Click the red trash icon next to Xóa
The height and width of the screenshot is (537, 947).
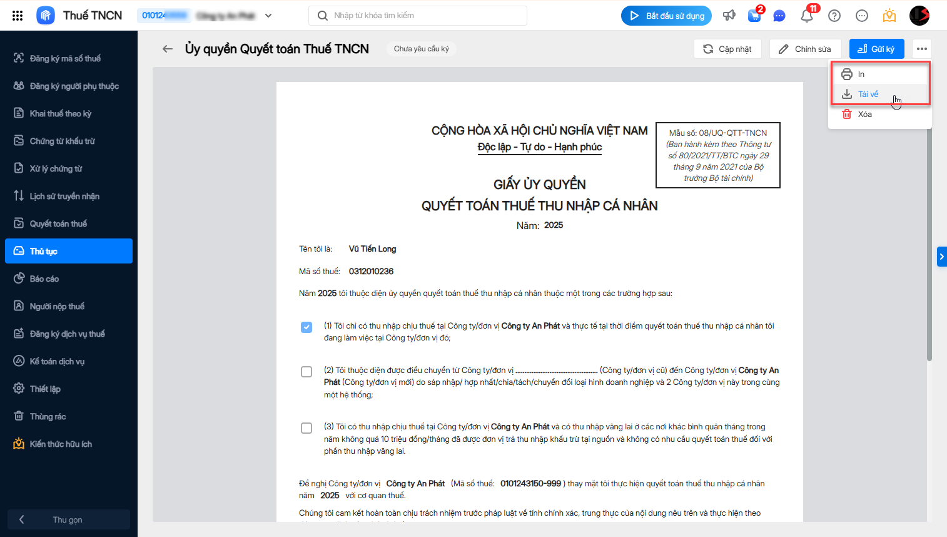click(847, 115)
